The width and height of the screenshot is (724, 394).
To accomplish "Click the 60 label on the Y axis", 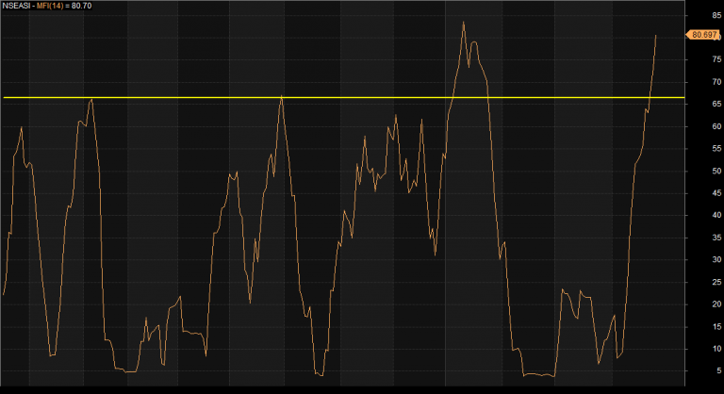I will (x=716, y=126).
